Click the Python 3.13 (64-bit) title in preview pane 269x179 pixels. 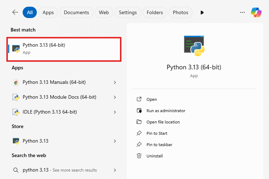click(x=194, y=67)
